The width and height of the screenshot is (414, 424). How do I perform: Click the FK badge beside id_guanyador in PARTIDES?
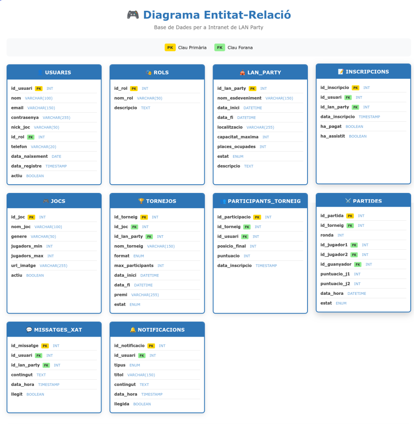point(358,264)
